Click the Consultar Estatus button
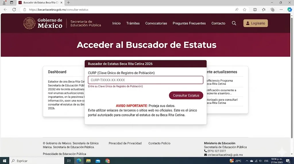 point(186,95)
